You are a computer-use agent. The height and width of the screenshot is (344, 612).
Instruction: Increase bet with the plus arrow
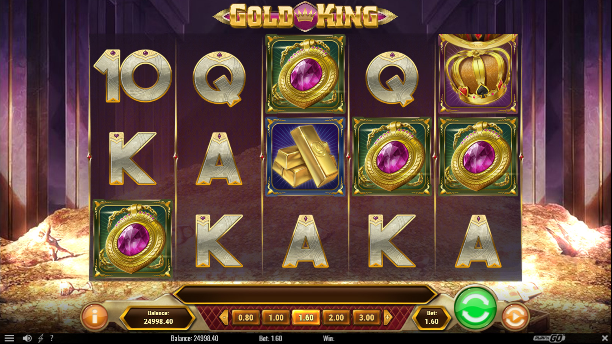pos(388,318)
